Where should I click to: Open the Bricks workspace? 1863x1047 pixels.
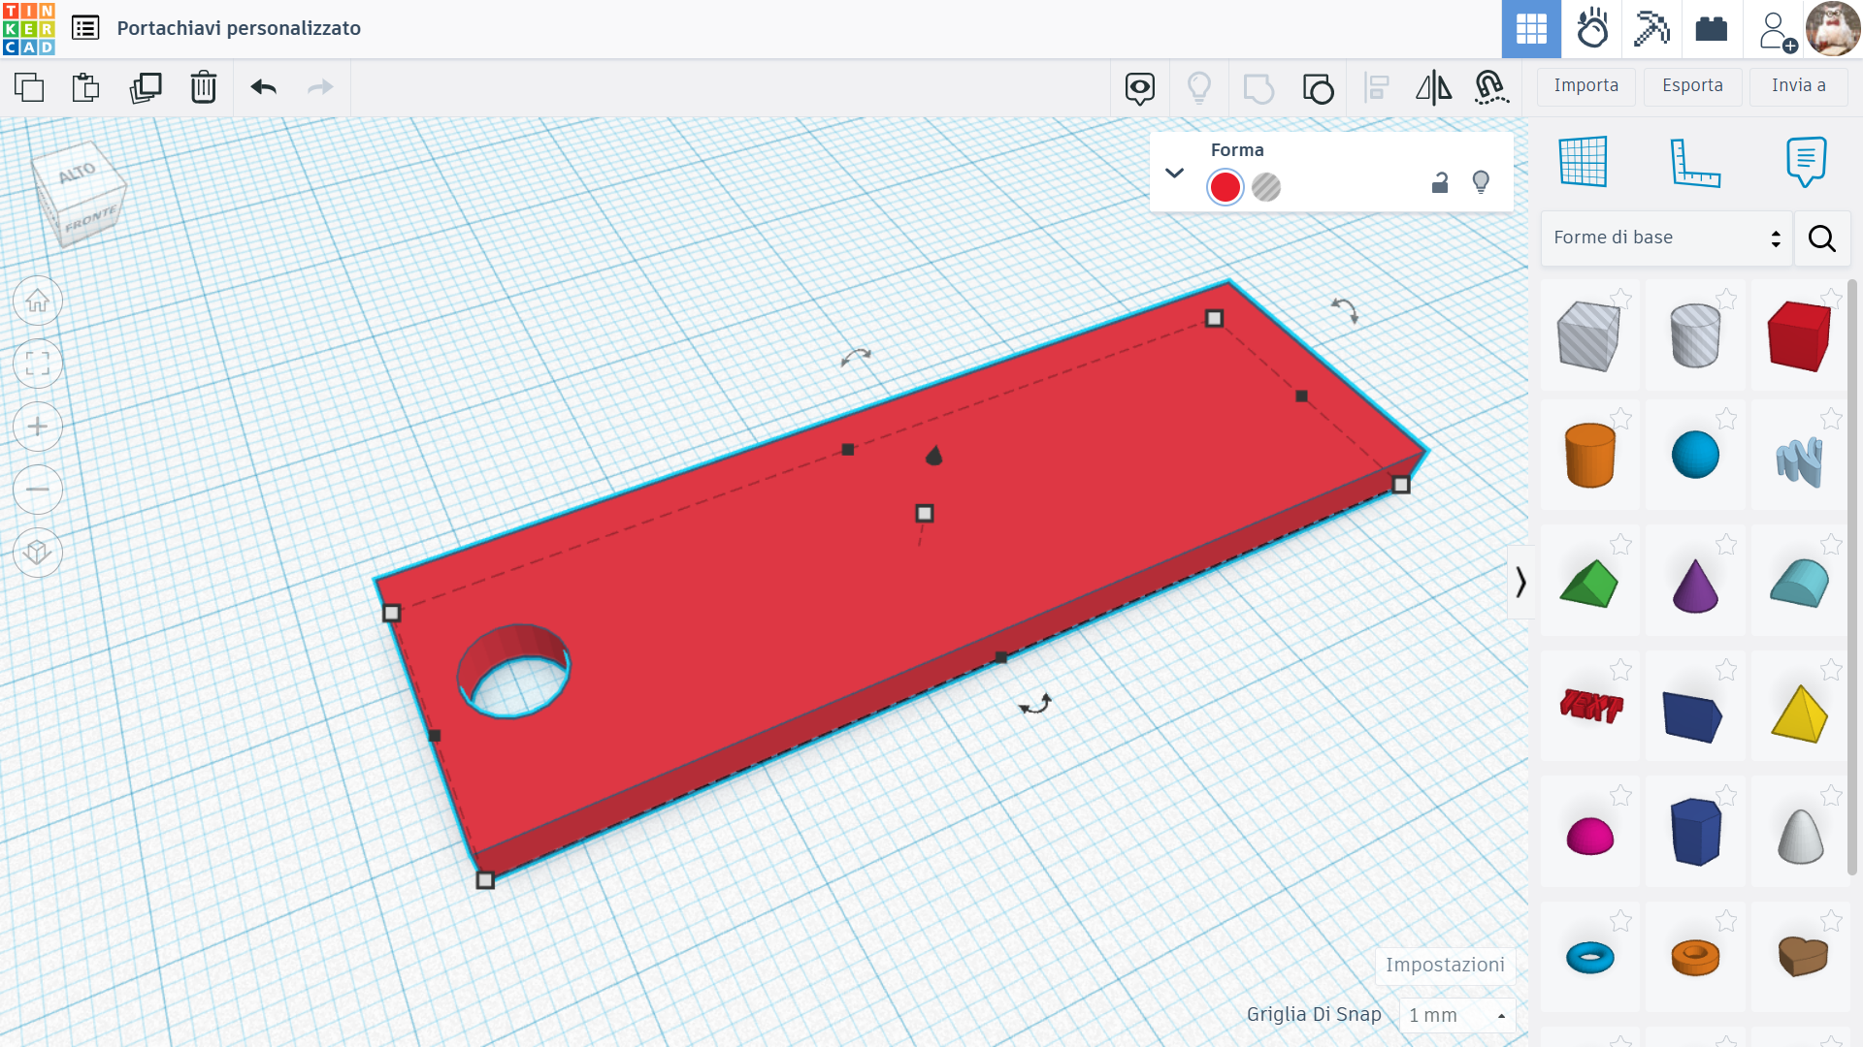tap(1712, 29)
